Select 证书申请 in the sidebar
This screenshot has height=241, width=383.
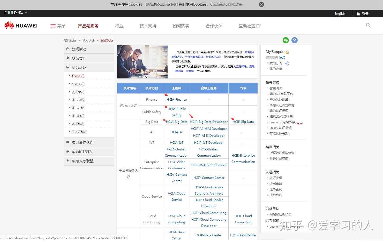[x=78, y=100]
